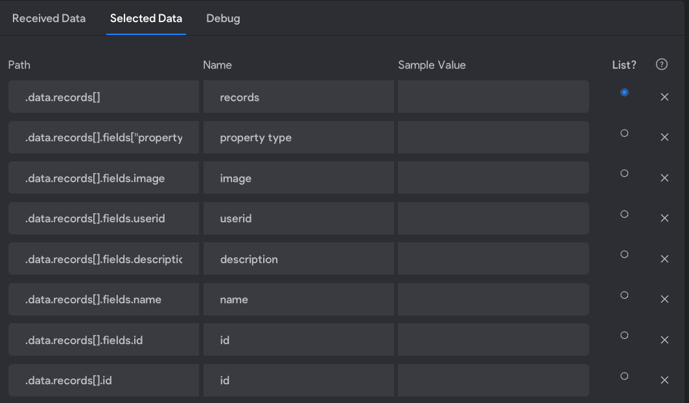
Task: Edit Sample Value field for description
Action: coord(493,259)
